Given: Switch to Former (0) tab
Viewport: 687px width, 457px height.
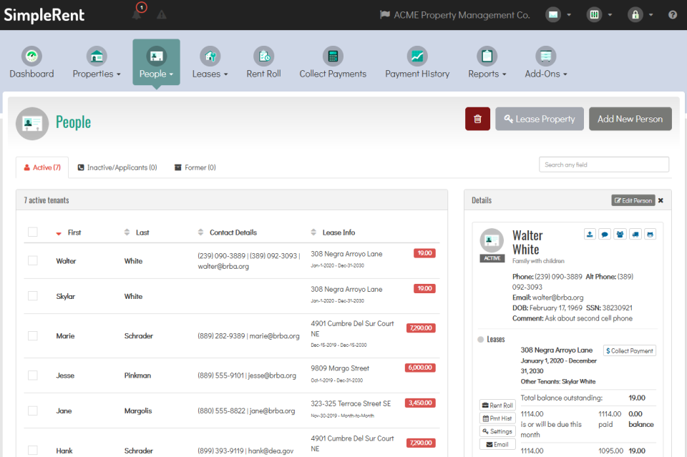Looking at the screenshot, I should [195, 167].
